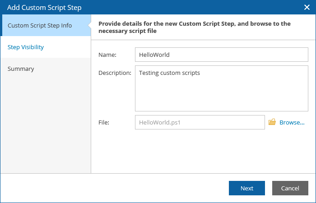This screenshot has width=316, height=203.
Task: Click the "Testing custom scripts" description text
Action: [x=169, y=73]
